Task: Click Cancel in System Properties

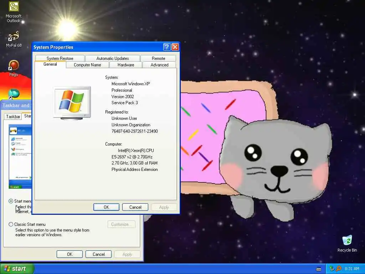Action: click(x=135, y=207)
